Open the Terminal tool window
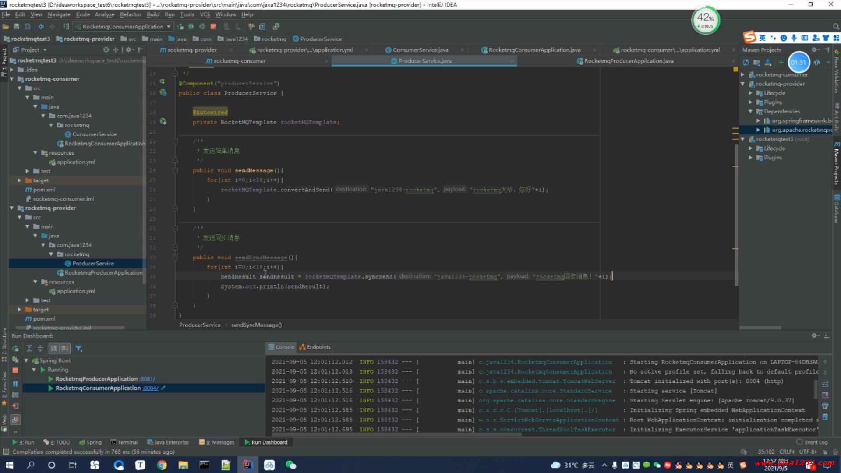841x473 pixels. (x=124, y=442)
